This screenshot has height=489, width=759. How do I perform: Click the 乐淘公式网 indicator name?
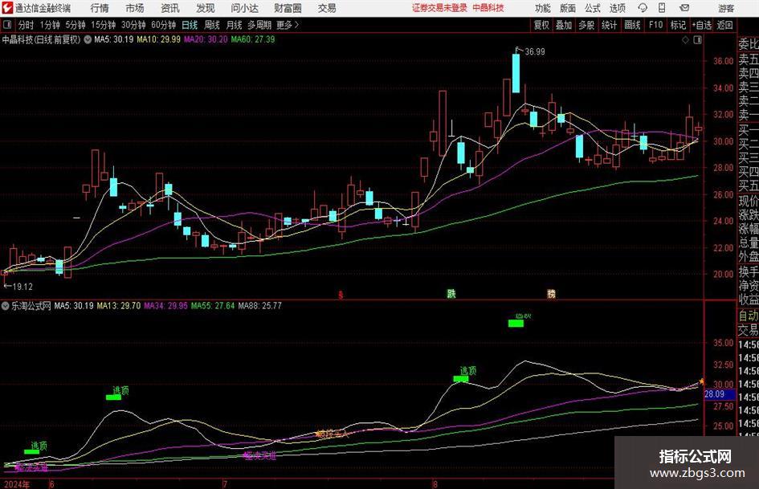(x=31, y=306)
